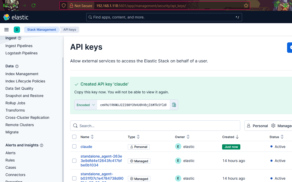Image resolution: width=292 pixels, height=182 pixels.
Task: Open the claude API key link
Action: coord(86,147)
